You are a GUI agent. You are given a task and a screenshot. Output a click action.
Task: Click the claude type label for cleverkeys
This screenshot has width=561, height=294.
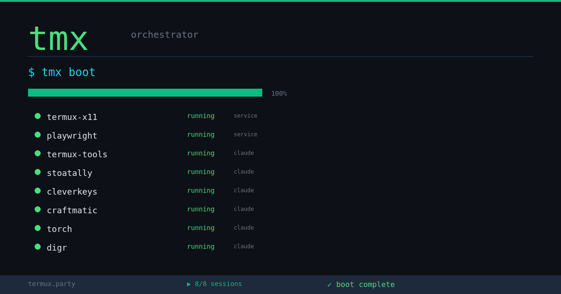coord(244,190)
